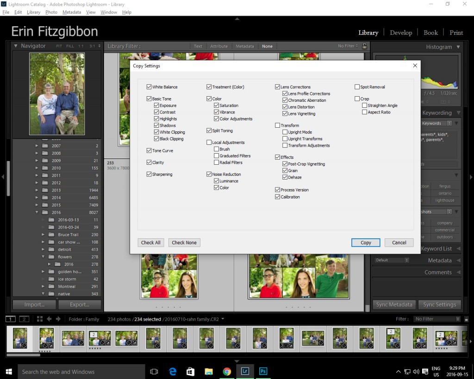Show hidden system tray icons
Viewport: 474px width, 379px height.
point(399,372)
